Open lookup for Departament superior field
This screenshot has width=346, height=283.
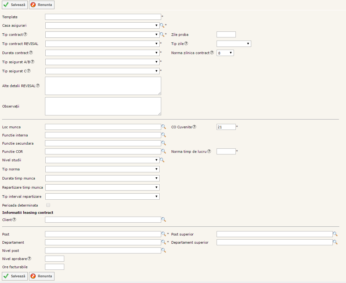(x=335, y=242)
